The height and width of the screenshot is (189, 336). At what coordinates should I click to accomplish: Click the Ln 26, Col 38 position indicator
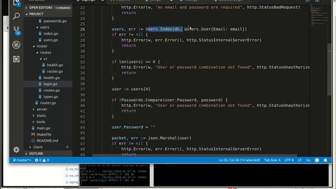[x=239, y=160]
